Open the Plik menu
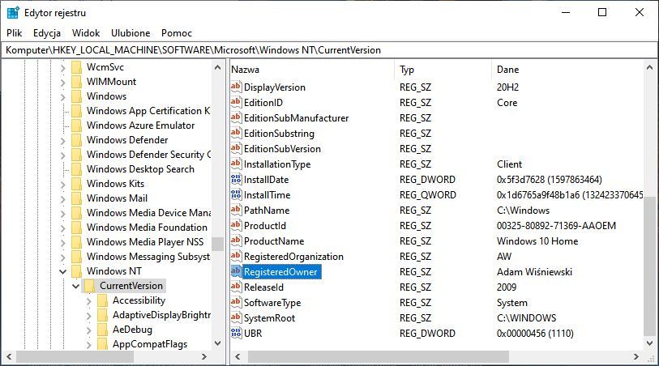The image size is (659, 366). pos(14,33)
